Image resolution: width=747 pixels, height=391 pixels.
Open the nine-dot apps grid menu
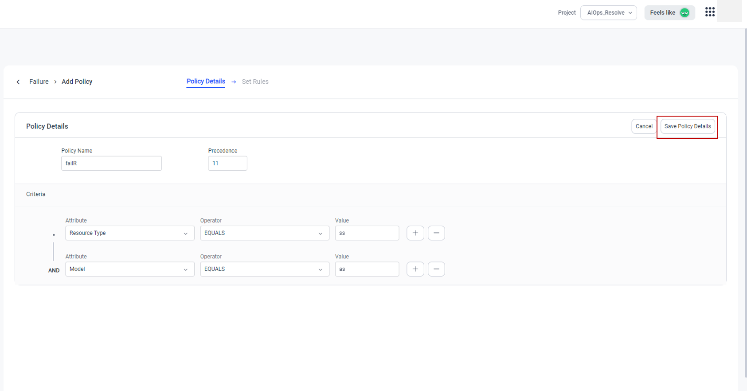710,12
